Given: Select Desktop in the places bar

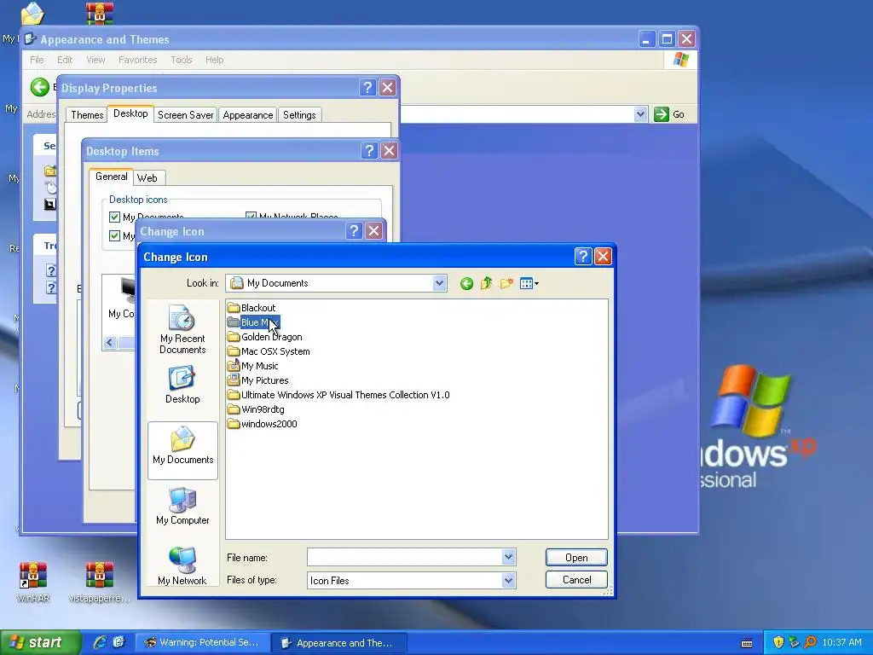Looking at the screenshot, I should 182,385.
